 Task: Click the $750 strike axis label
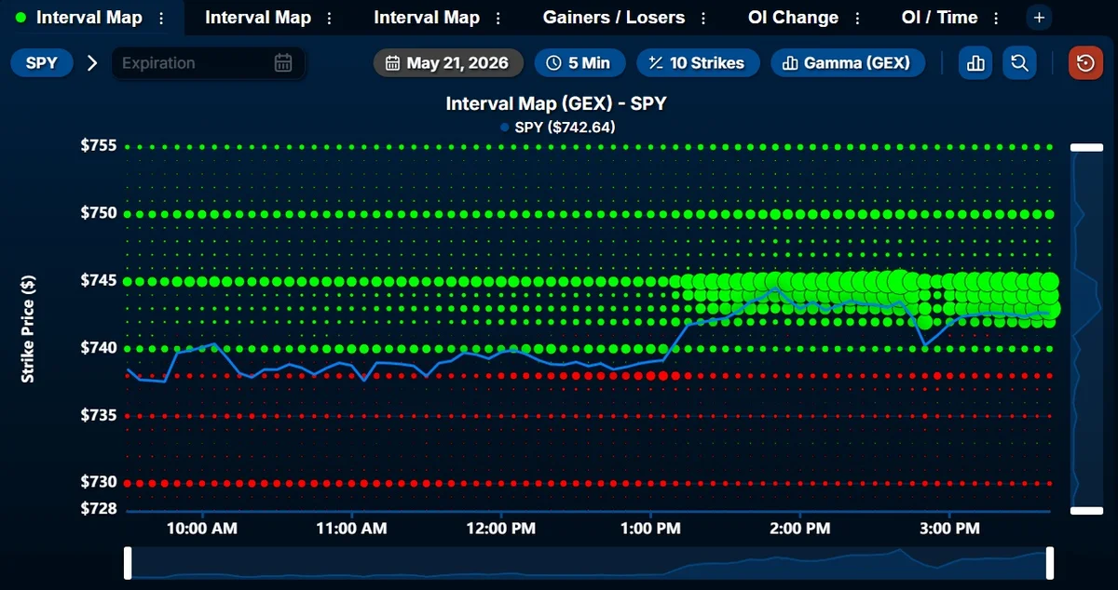99,213
